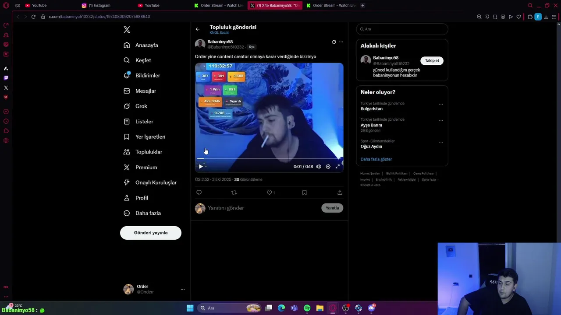Screen dimensions: 561x315
Task: Toggle video fullscreen
Action: point(337,167)
